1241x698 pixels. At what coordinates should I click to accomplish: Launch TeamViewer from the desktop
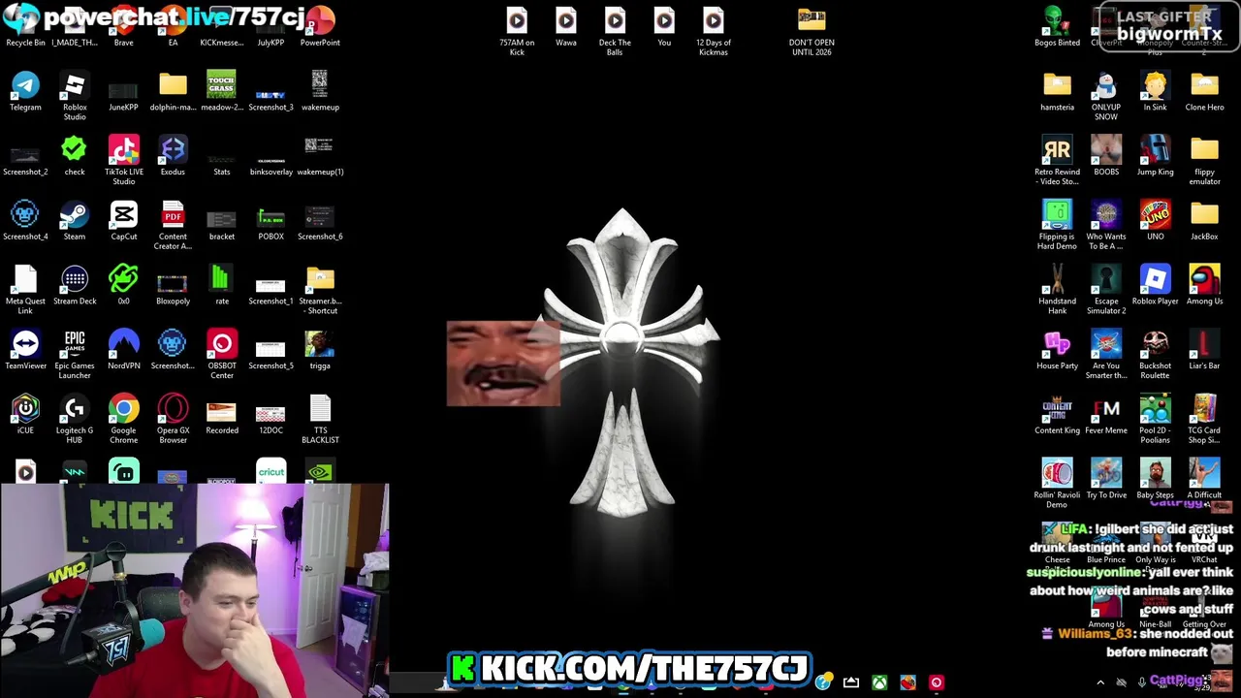(x=25, y=350)
